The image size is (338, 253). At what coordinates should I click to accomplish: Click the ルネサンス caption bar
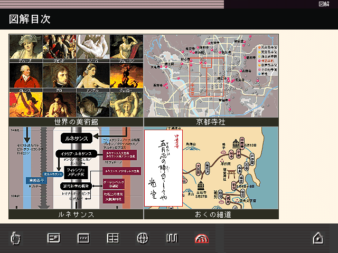pos(76,215)
